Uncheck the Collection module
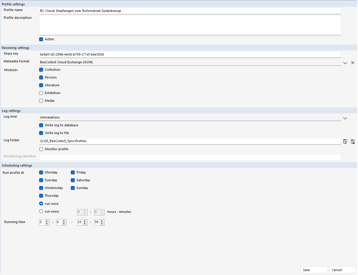This screenshot has height=275, width=358. (41, 70)
